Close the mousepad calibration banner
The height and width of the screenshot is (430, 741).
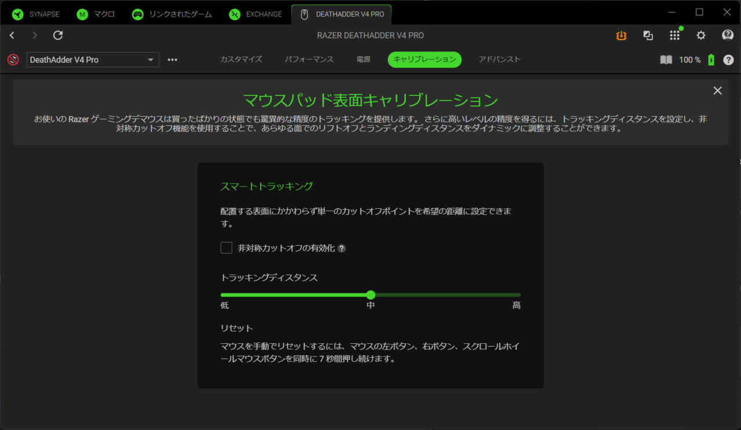pos(718,91)
